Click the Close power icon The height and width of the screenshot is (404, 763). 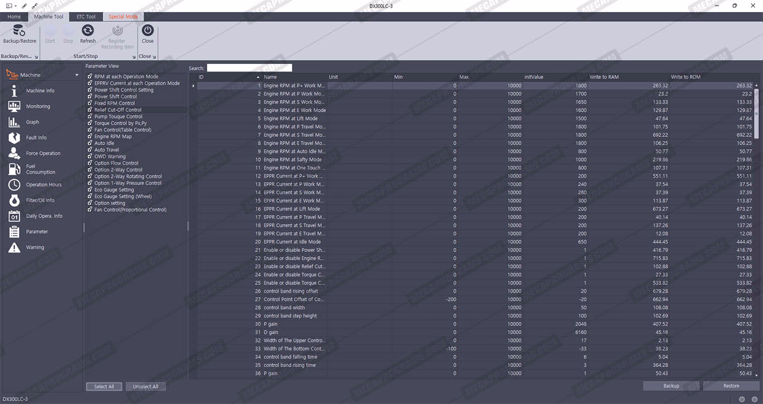[x=147, y=31]
